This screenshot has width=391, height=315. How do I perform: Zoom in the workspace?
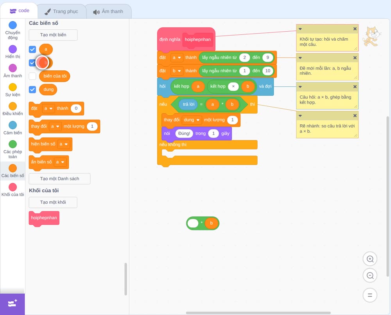pyautogui.click(x=370, y=259)
